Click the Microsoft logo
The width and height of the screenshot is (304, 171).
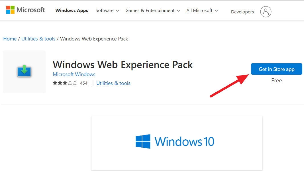pos(25,10)
